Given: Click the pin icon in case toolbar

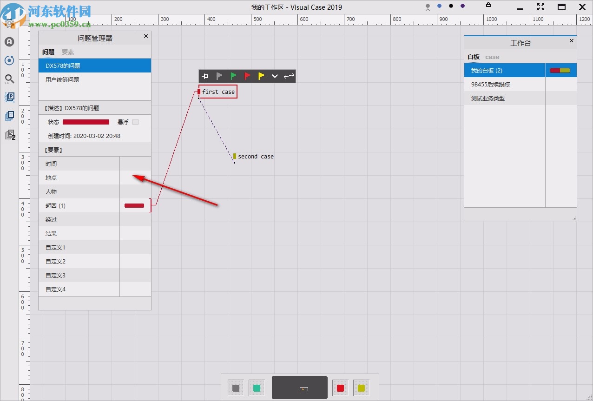Looking at the screenshot, I should pyautogui.click(x=205, y=76).
